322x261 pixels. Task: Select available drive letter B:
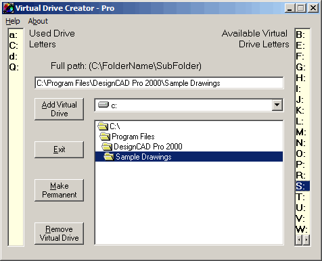coord(302,34)
